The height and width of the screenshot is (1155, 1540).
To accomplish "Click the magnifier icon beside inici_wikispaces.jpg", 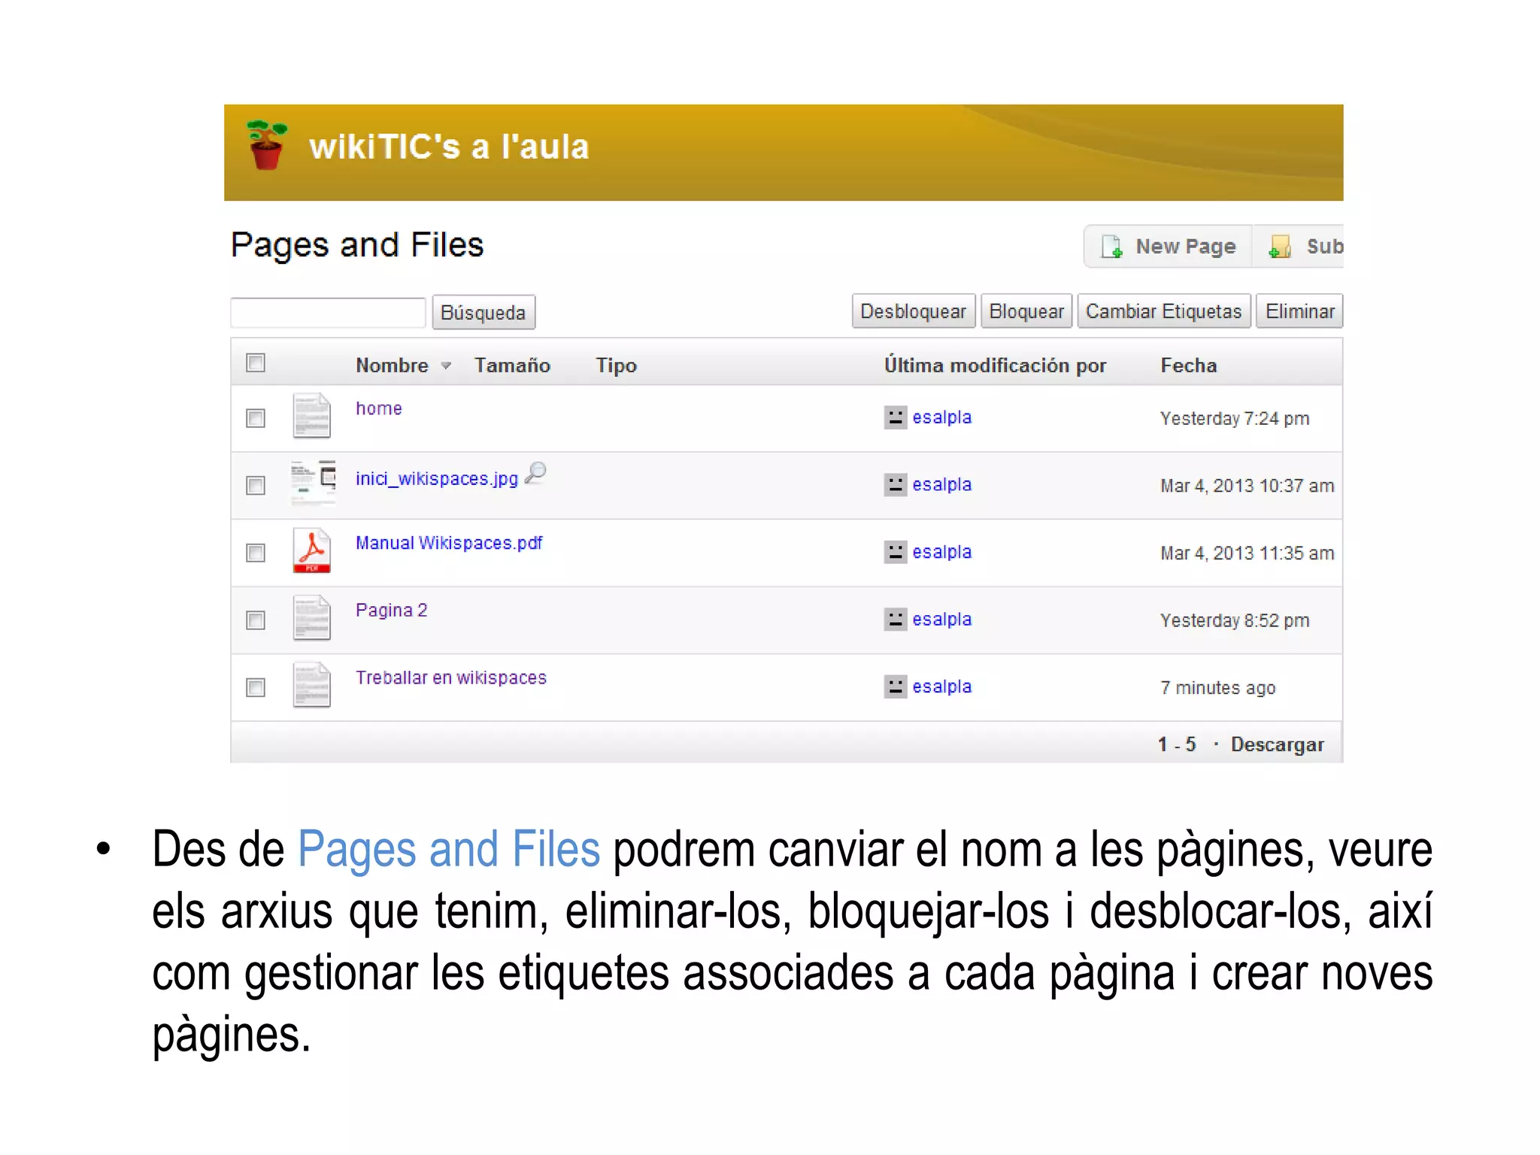I will pos(535,473).
